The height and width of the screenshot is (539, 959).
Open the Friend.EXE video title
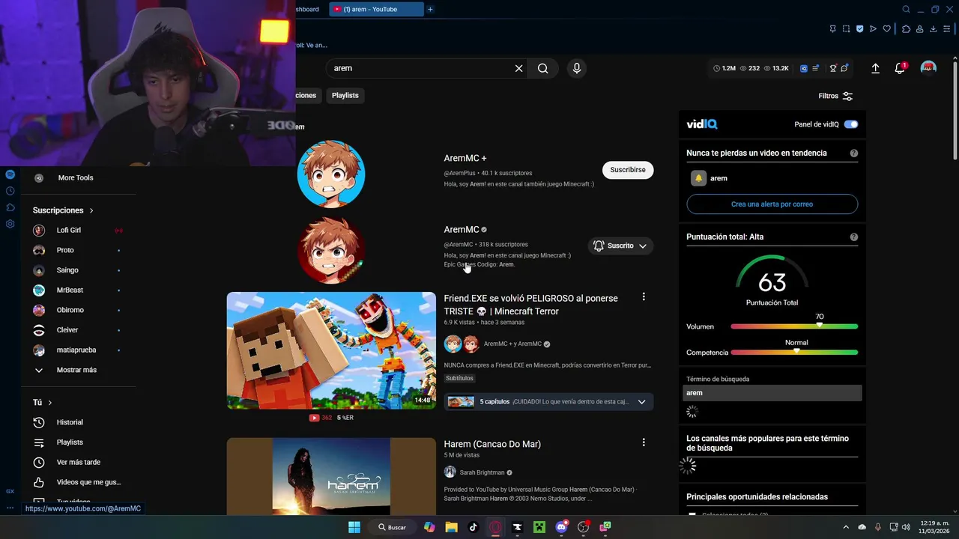coord(530,305)
